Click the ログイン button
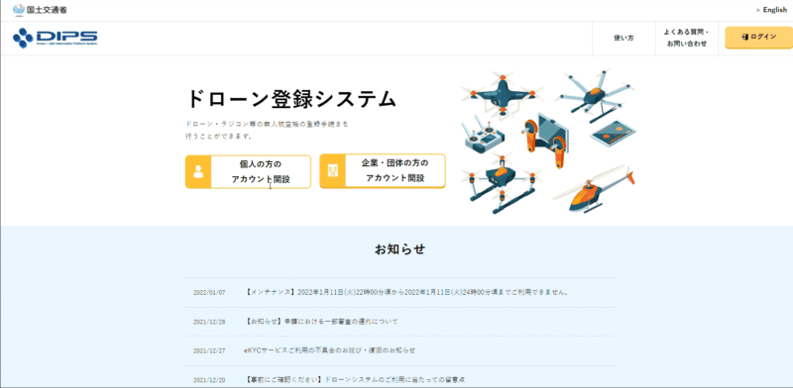This screenshot has width=793, height=388. 758,38
